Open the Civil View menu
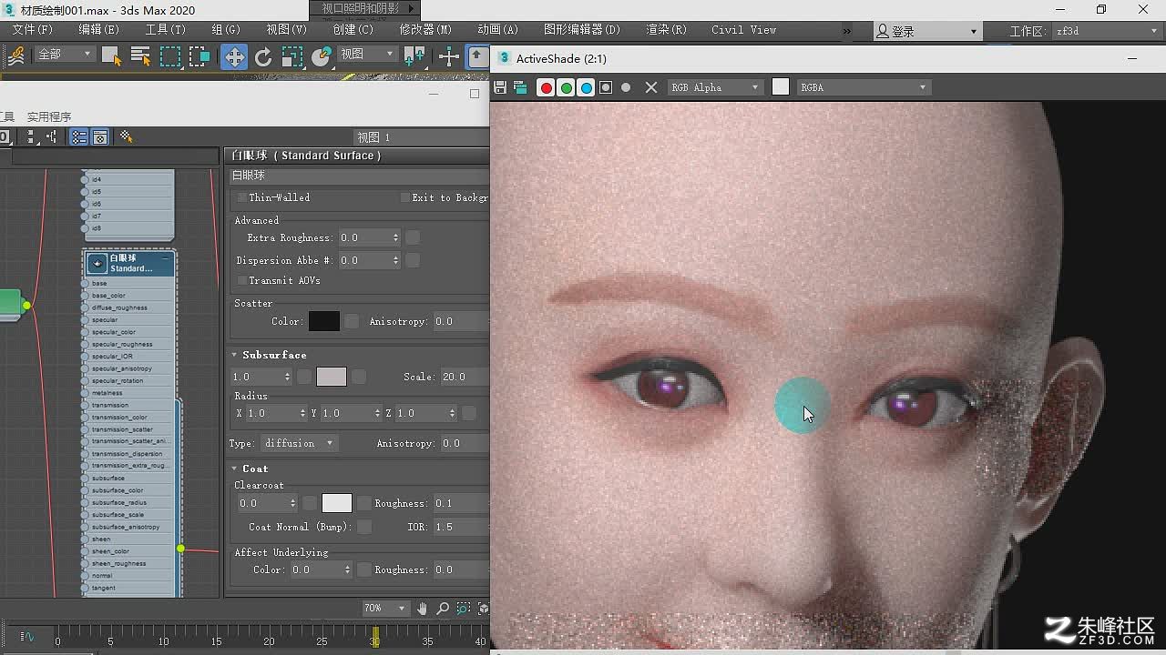This screenshot has height=655, width=1166. pyautogui.click(x=743, y=30)
